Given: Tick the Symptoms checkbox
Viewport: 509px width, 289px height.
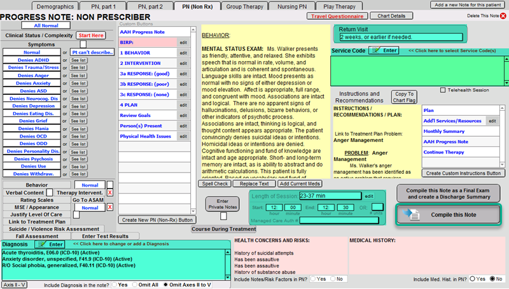Looking at the screenshot, I should [83, 44].
